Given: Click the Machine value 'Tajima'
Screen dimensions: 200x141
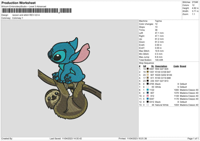Looking at the screenshot, I should coord(158,21).
